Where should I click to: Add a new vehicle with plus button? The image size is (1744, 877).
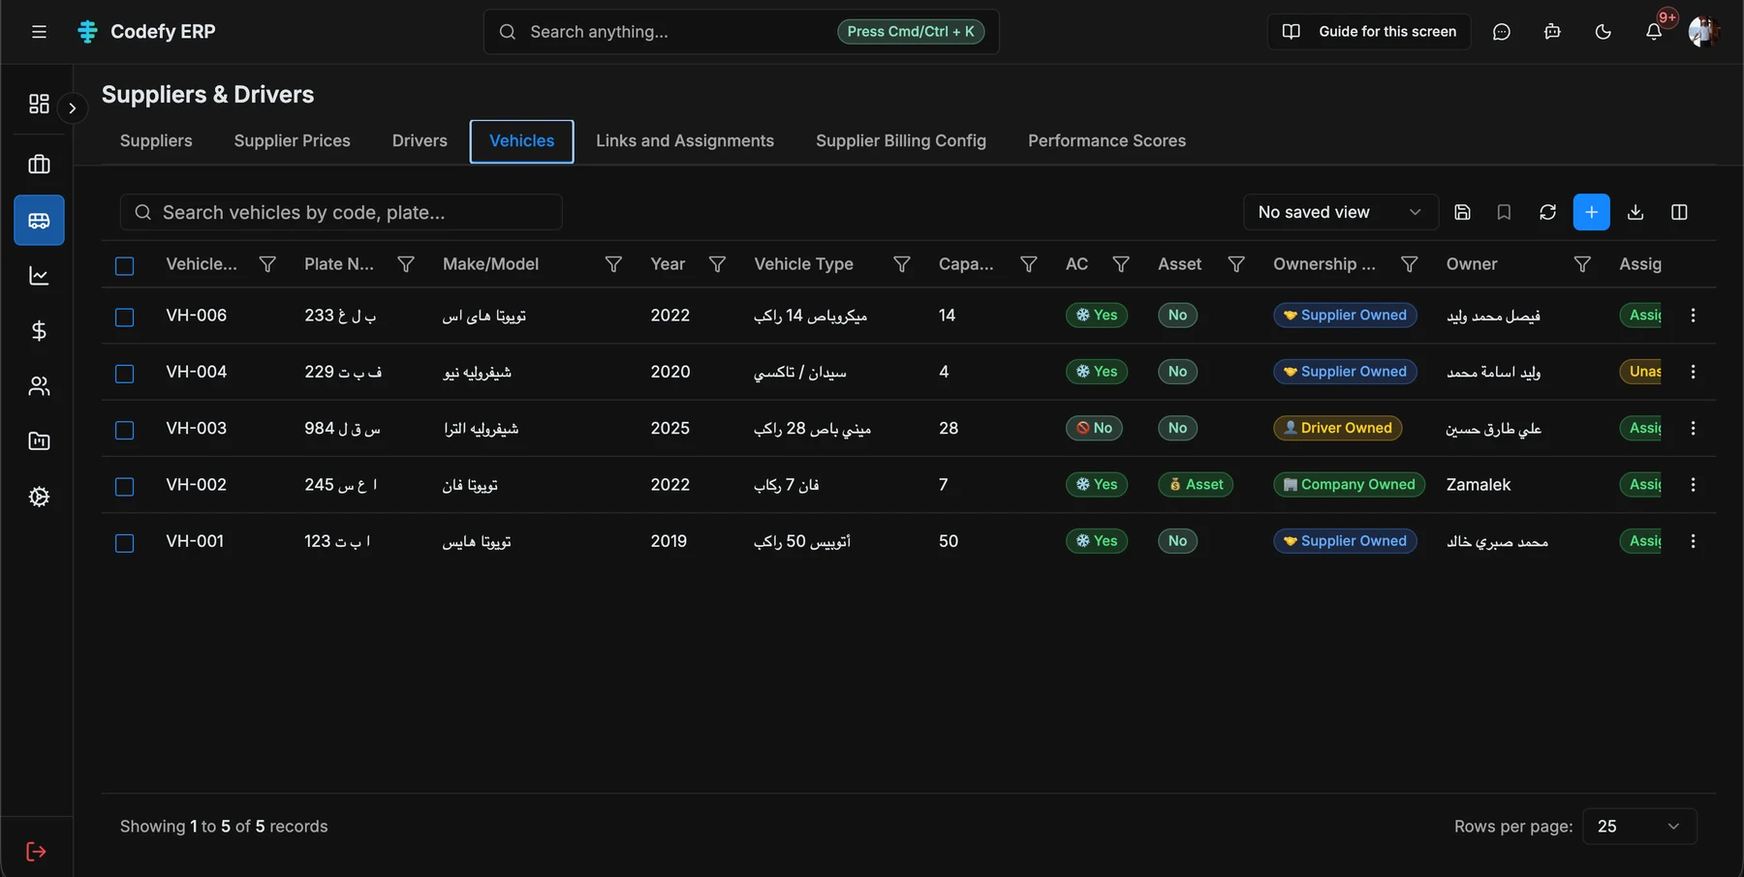tap(1592, 212)
